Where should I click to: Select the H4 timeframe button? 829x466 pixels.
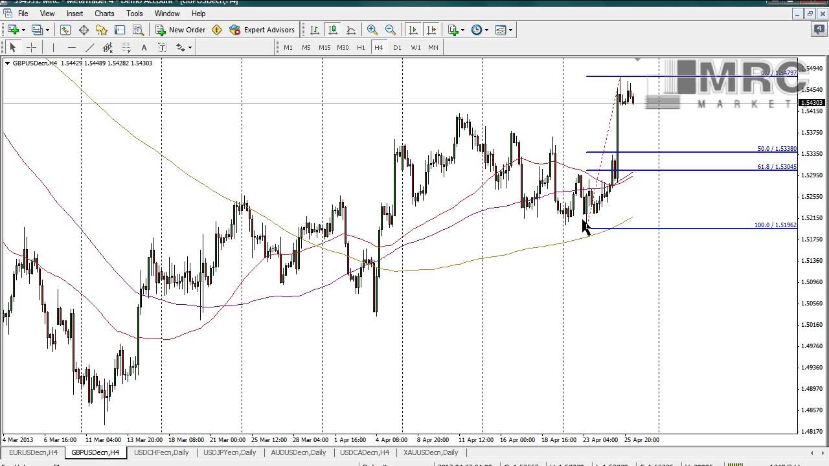coord(379,47)
